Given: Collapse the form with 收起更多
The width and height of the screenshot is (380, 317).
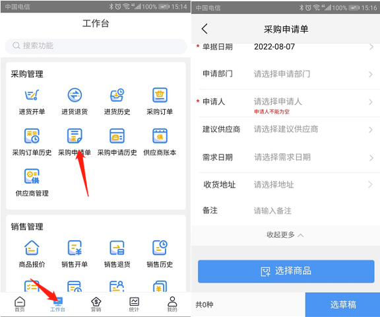Looking at the screenshot, I should [285, 235].
